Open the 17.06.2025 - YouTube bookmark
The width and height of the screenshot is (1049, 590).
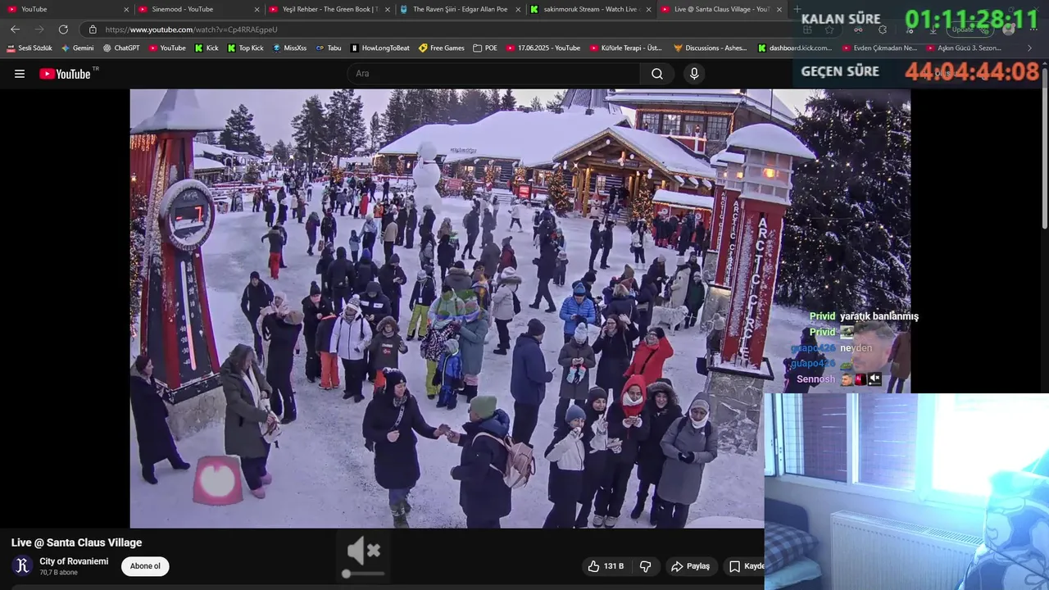point(543,48)
